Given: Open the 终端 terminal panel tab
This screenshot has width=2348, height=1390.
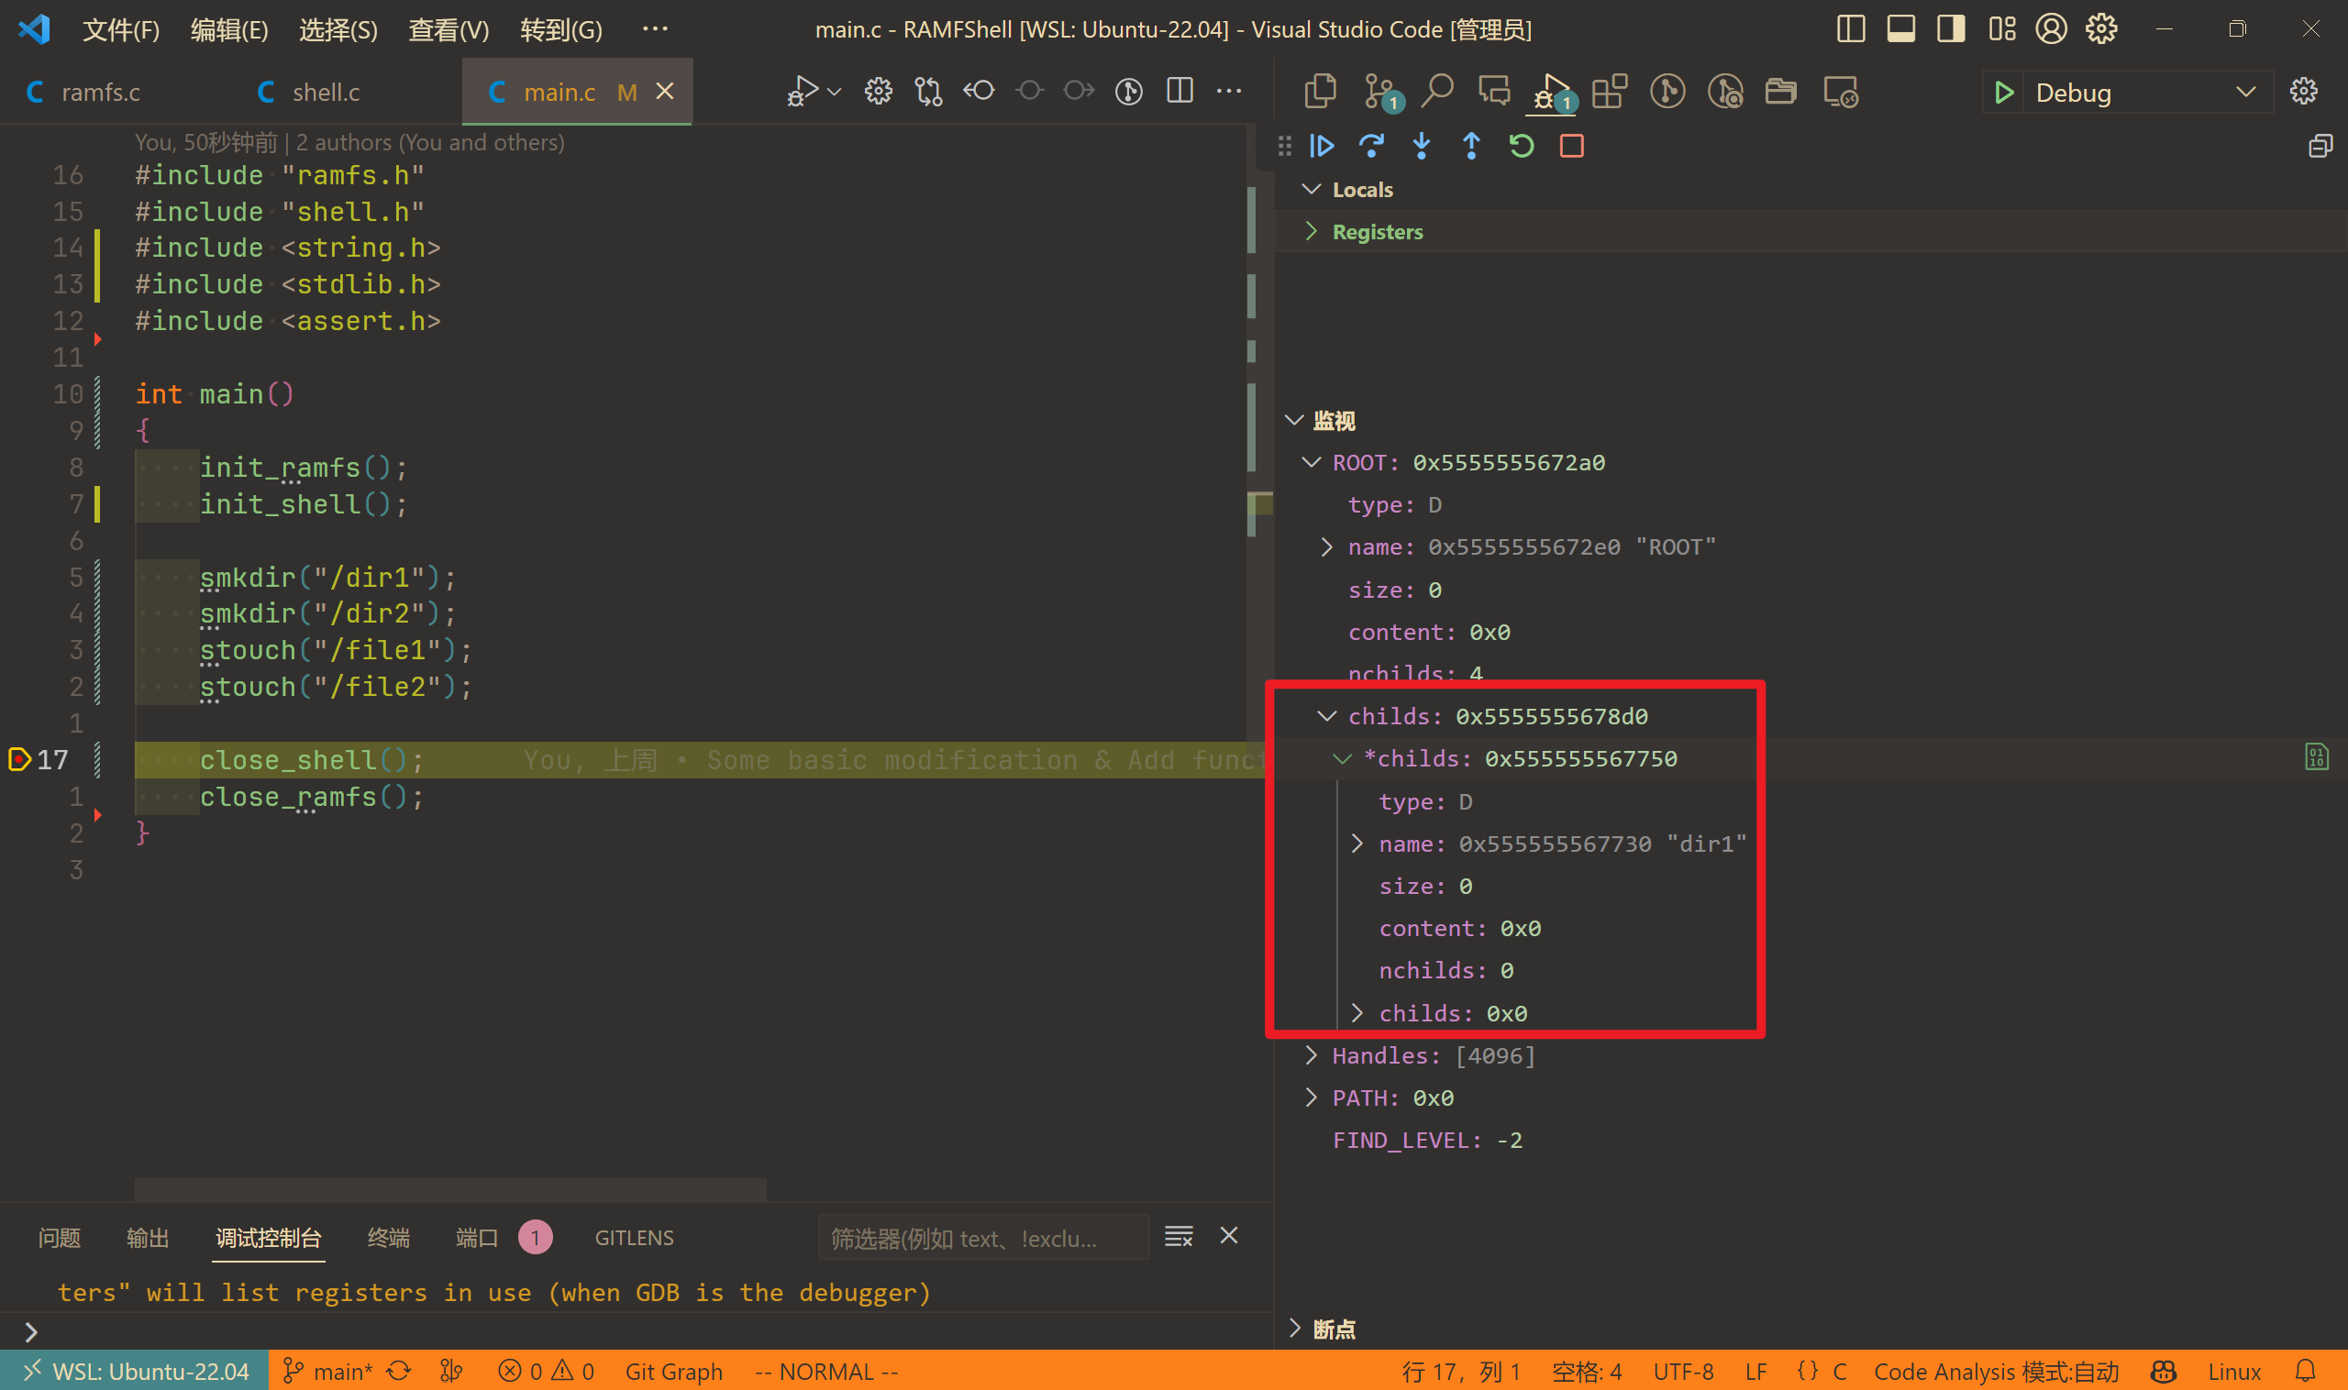Looking at the screenshot, I should point(388,1237).
